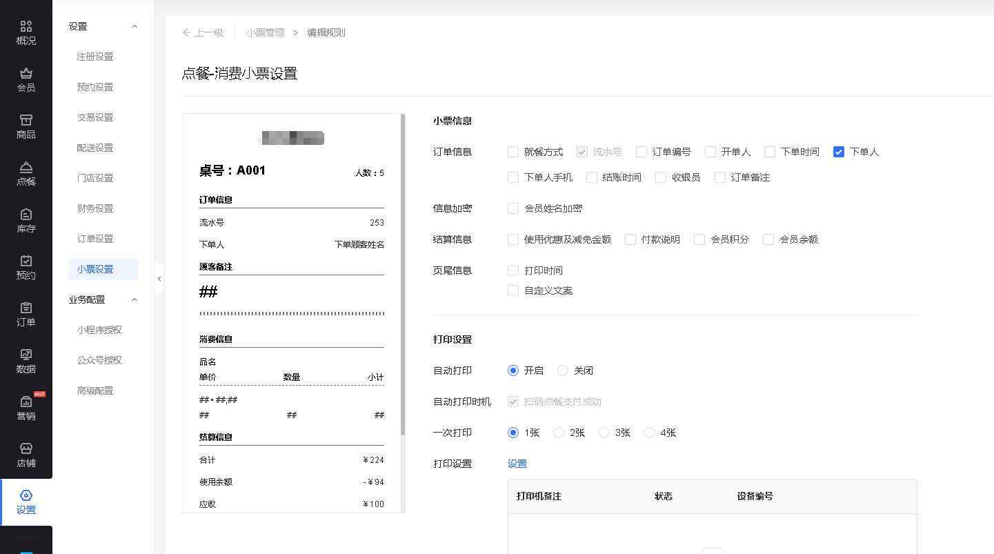This screenshot has height=554, width=994.
Task: Collapse the 业务配置 group chevron
Action: (135, 299)
